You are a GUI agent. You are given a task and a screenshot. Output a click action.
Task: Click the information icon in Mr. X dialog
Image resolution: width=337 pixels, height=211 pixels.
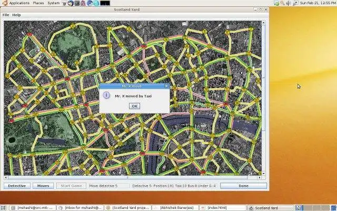106,95
